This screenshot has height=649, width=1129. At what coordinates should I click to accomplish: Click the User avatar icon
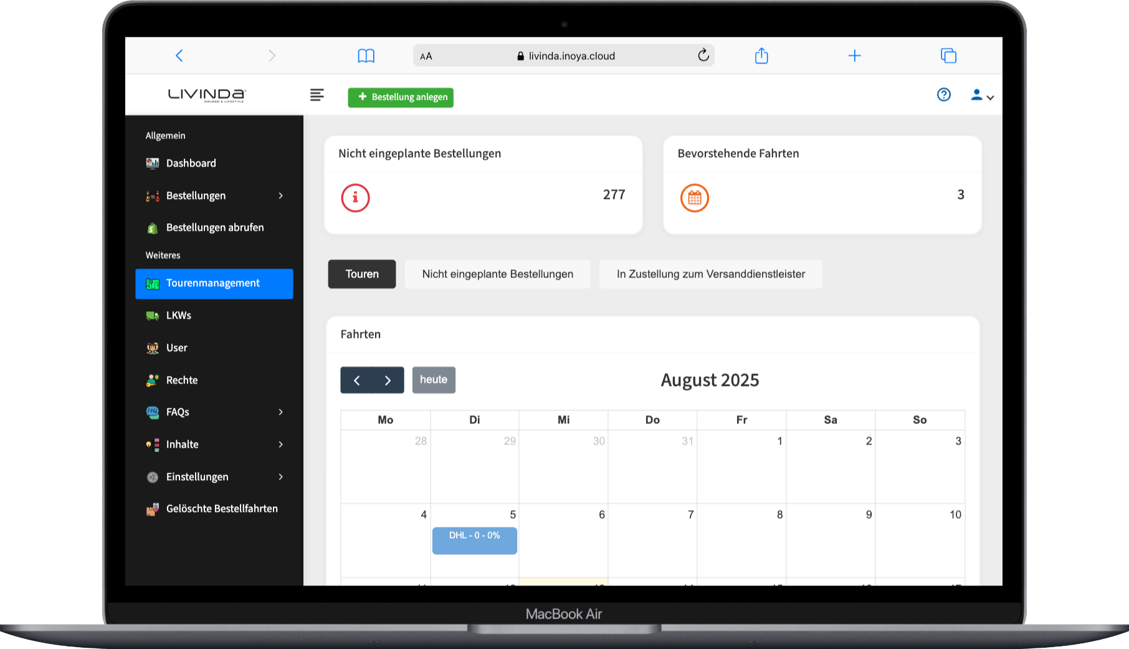tap(152, 348)
